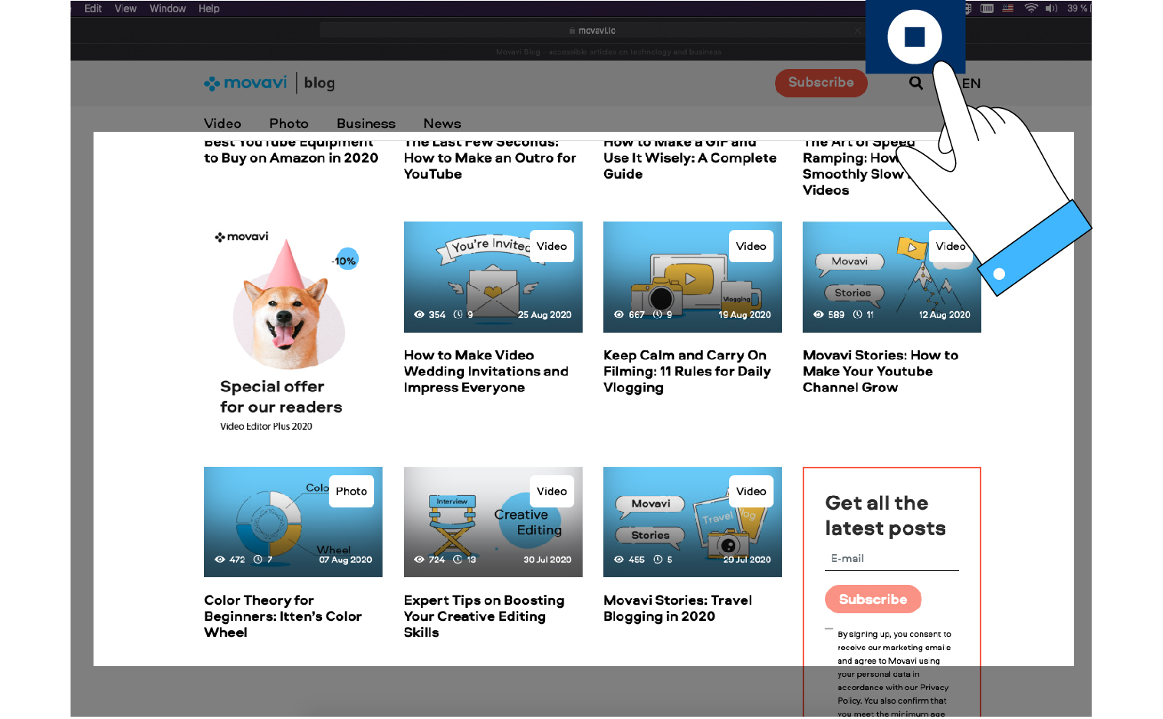Go to the News category tab
Screen dimensions: 1163x719
point(442,123)
